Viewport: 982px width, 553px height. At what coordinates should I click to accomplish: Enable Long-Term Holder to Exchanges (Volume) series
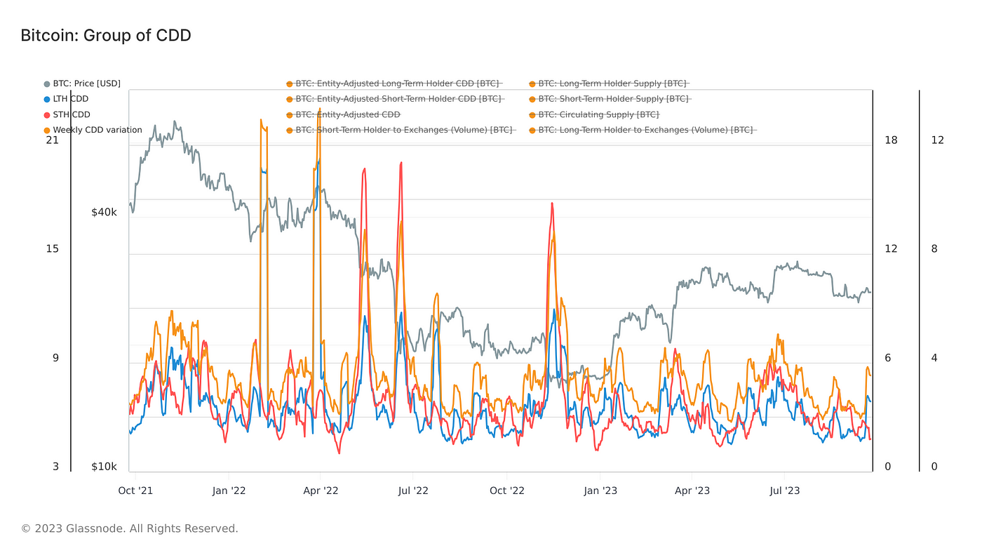(643, 130)
